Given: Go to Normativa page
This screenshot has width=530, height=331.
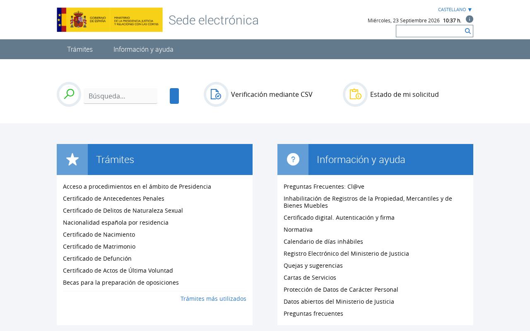Looking at the screenshot, I should [x=298, y=230].
